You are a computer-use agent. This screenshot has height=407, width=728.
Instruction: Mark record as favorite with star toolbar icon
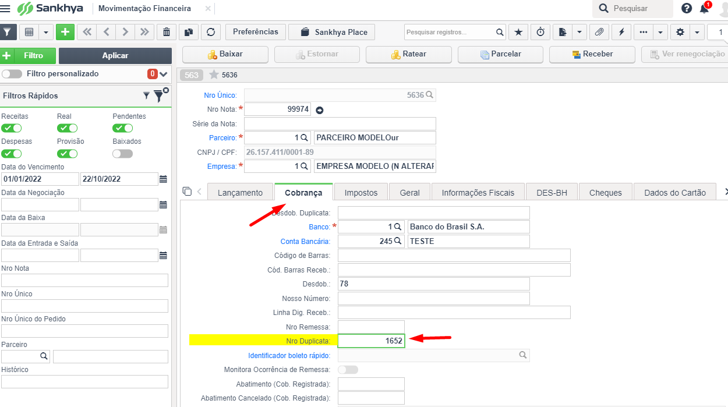pos(518,32)
